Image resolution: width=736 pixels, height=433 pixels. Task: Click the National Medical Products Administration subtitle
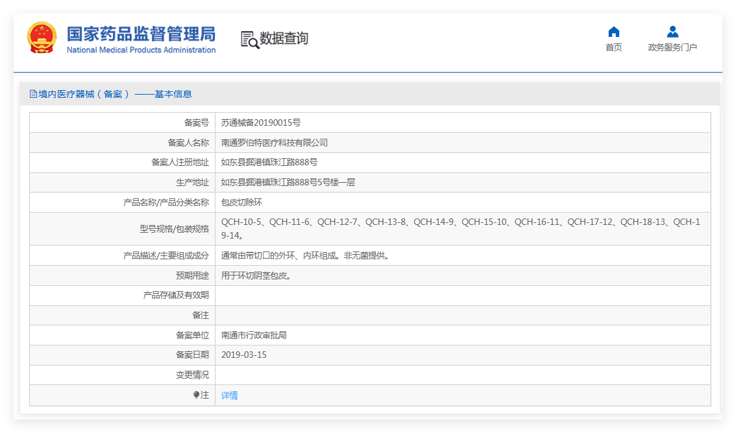coord(141,50)
